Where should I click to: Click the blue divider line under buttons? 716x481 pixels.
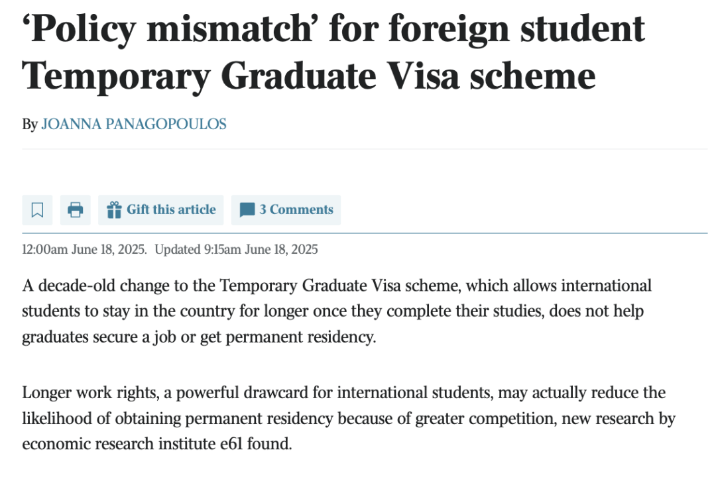(x=365, y=233)
